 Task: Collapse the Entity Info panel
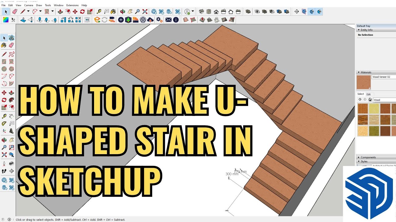(359, 30)
